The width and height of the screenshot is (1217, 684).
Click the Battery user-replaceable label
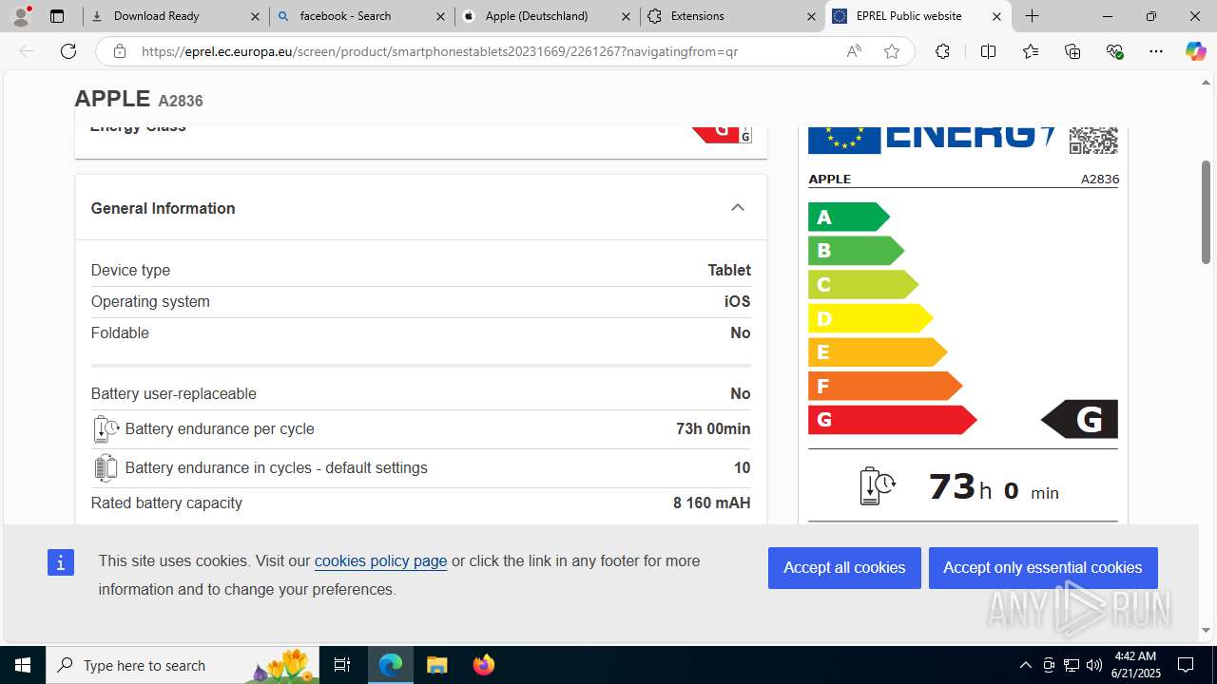pyautogui.click(x=174, y=394)
